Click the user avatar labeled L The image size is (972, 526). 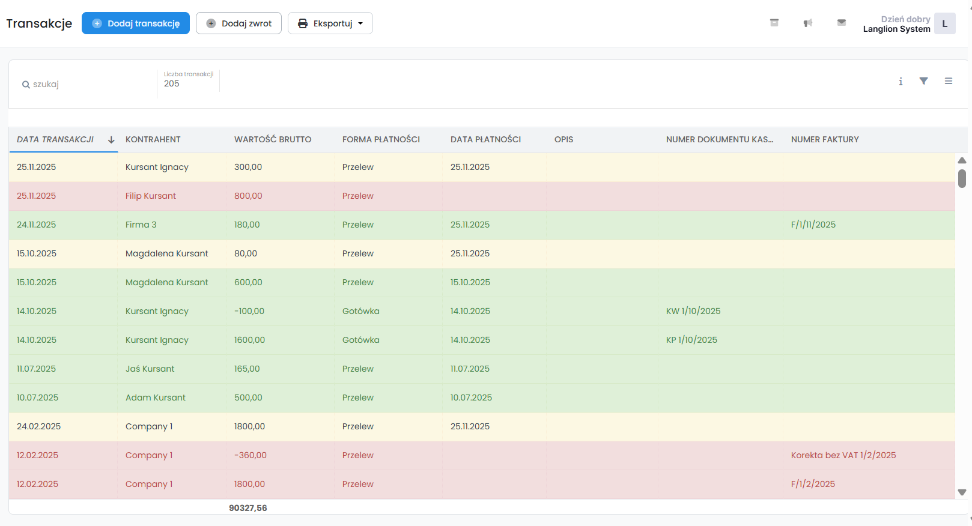(x=944, y=24)
